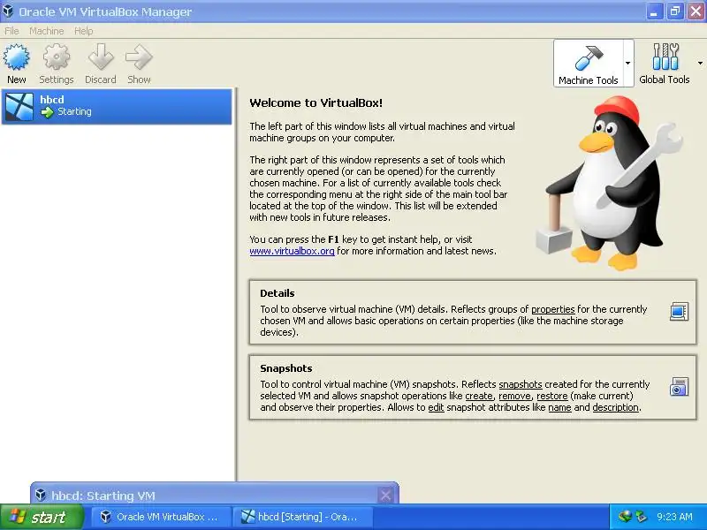Click the penguin mascot illustration
Image resolution: width=707 pixels, height=530 pixels.
(x=610, y=183)
